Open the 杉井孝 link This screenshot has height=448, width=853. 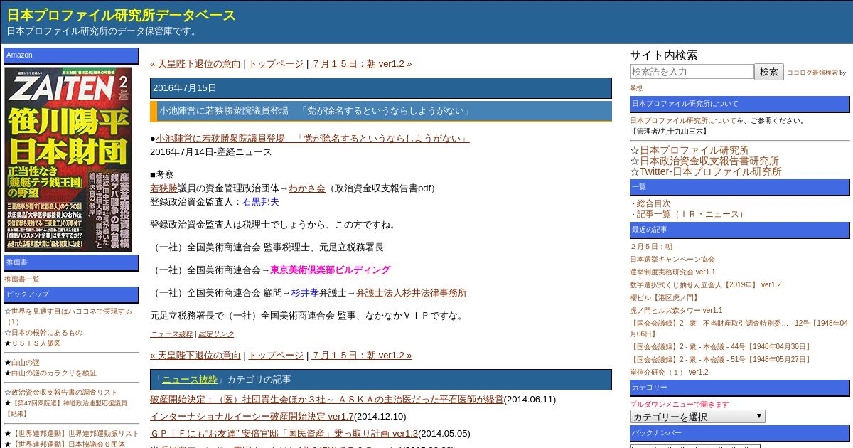tap(305, 293)
